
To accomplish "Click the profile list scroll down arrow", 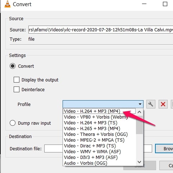I will pyautogui.click(x=139, y=162).
